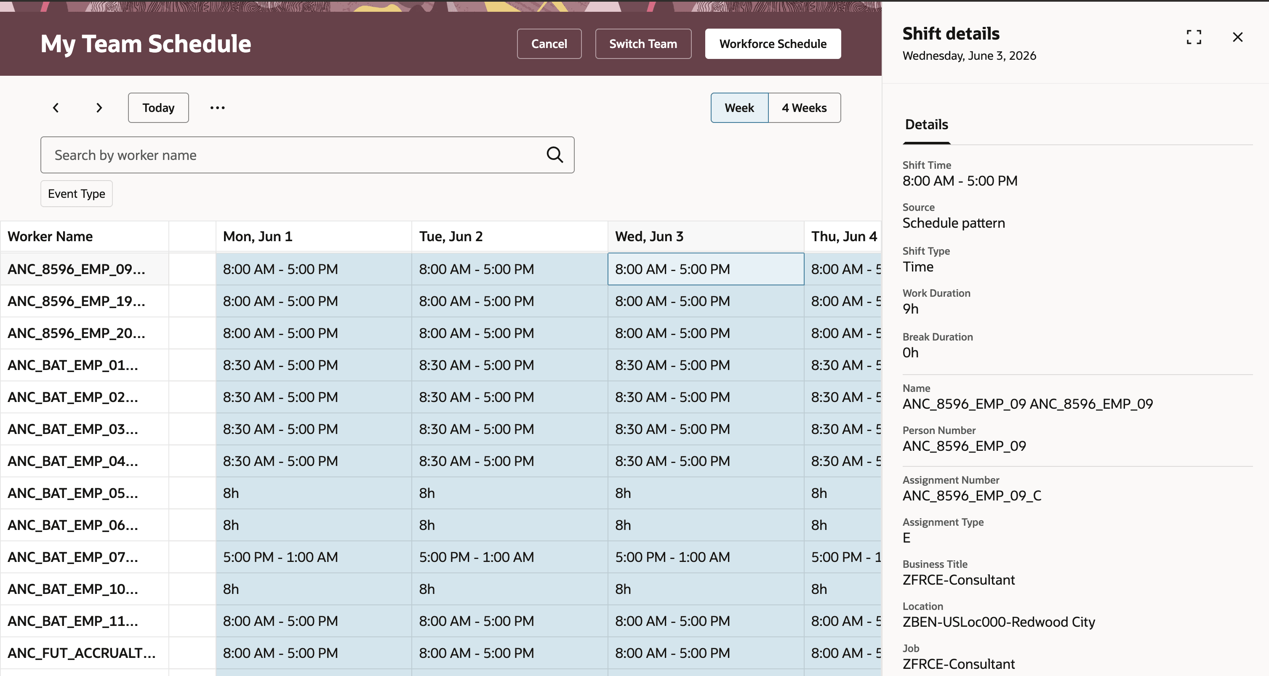Click the magnifier search icon
This screenshot has width=1269, height=676.
coord(555,154)
